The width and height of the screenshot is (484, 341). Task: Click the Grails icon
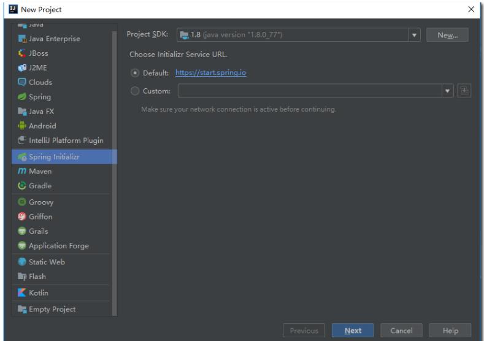pos(22,231)
